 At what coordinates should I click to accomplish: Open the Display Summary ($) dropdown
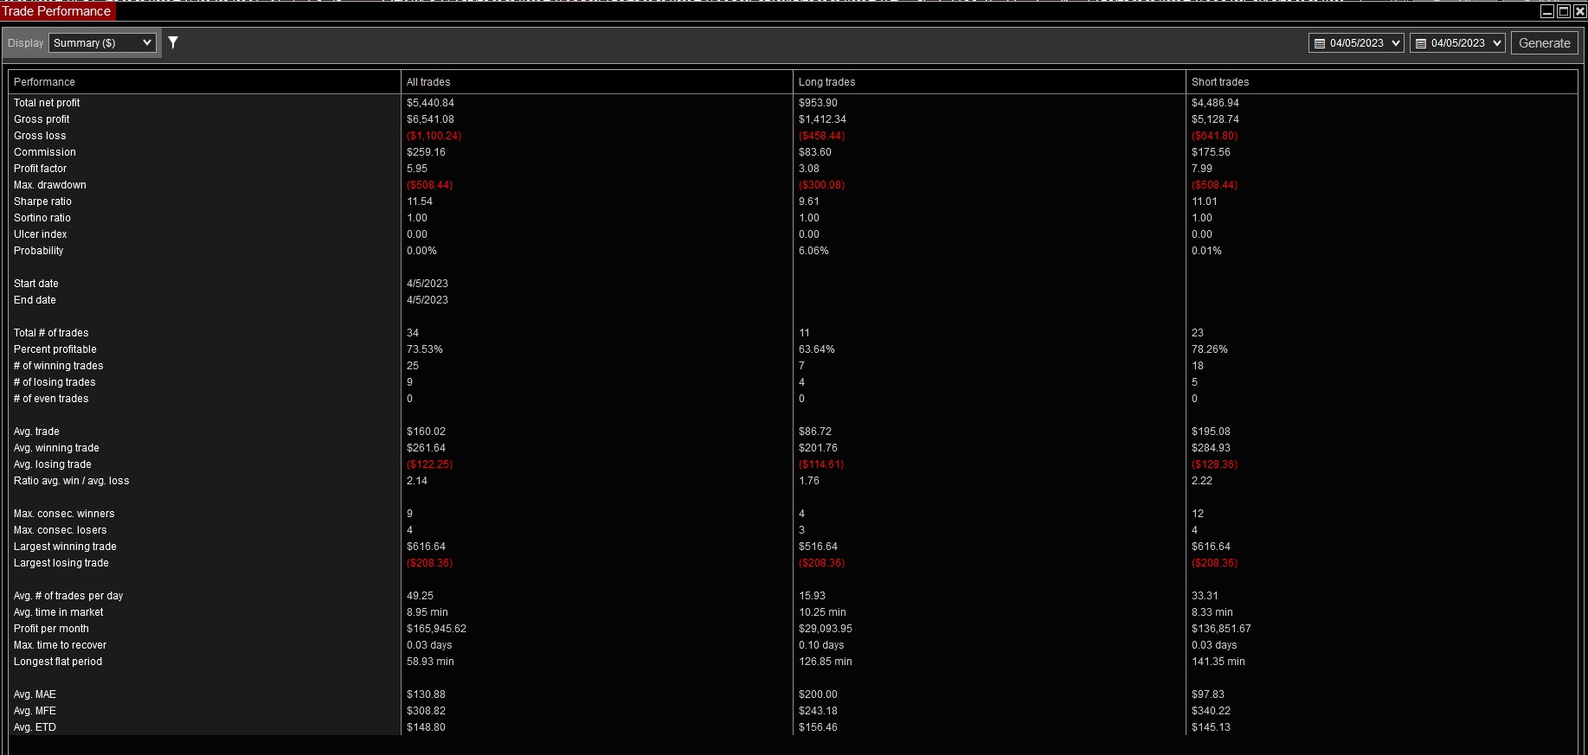(x=102, y=42)
